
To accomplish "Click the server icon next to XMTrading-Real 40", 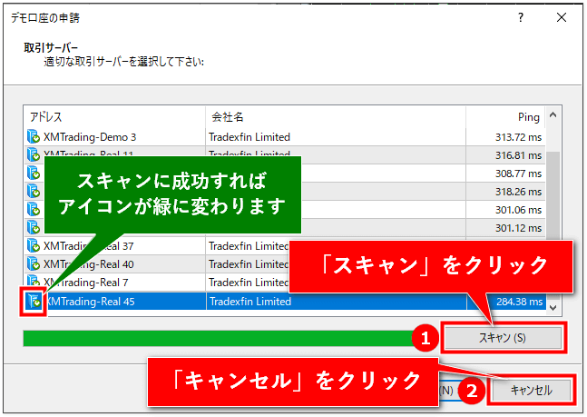I will (x=34, y=264).
